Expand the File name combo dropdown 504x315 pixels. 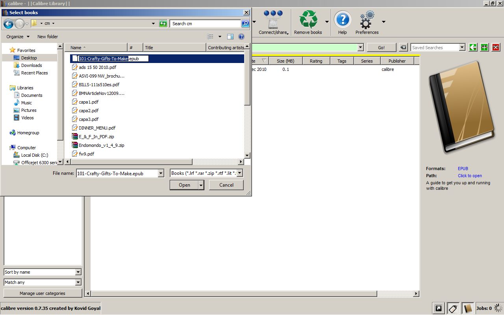[x=161, y=173]
